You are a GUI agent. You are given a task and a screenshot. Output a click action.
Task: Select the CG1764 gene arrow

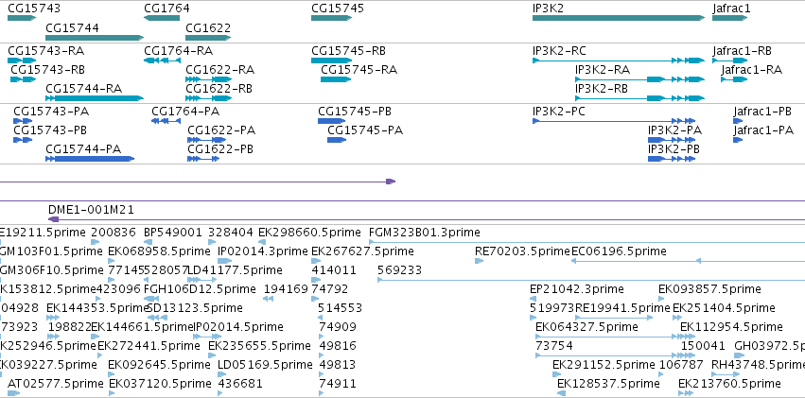[x=162, y=18]
